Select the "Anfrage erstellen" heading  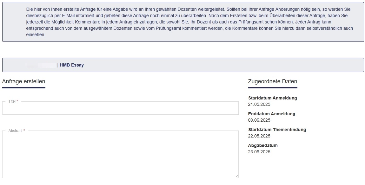point(23,82)
